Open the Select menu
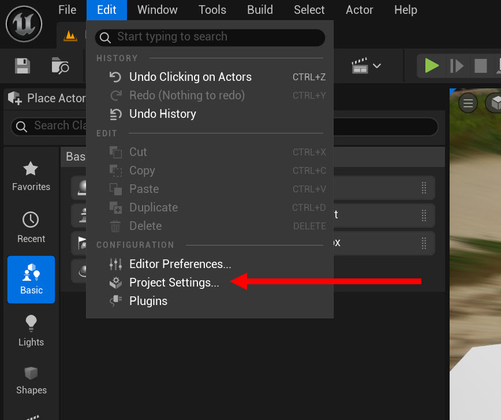Screen dimensions: 501x420 309,10
